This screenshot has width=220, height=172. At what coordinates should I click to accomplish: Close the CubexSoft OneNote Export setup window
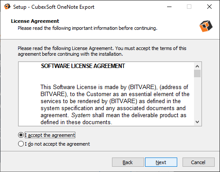click(x=209, y=7)
